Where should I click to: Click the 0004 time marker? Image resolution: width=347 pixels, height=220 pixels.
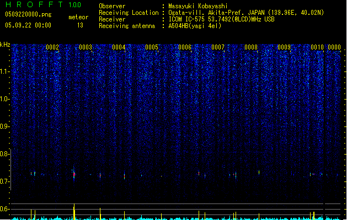click(x=119, y=47)
